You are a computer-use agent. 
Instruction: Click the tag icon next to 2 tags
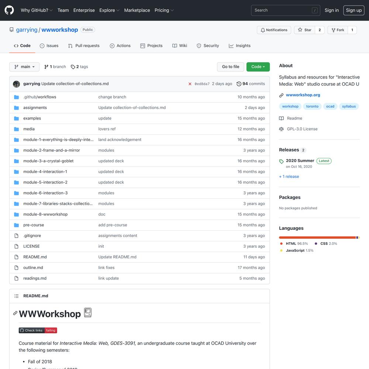(73, 67)
